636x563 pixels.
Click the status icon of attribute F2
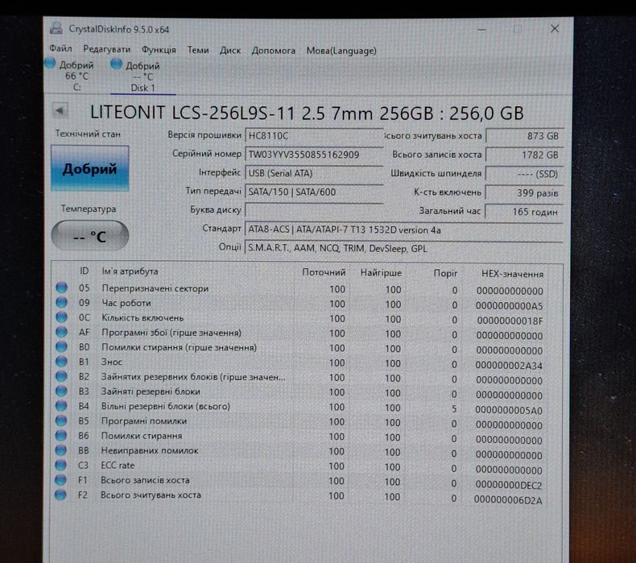click(60, 495)
